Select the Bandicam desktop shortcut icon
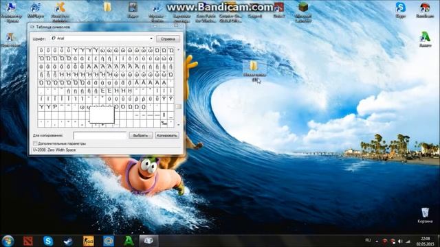Screen dimensions: 440x247 pos(425,10)
